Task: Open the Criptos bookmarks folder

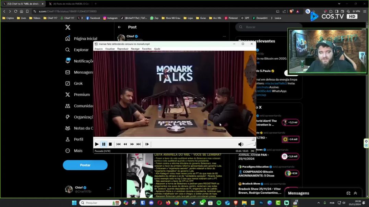Action: click(x=8, y=18)
